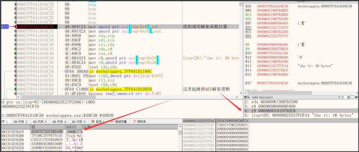Click R13 register value 00000023527FCFA4
This screenshot has width=359, height=152.
tap(273, 66)
